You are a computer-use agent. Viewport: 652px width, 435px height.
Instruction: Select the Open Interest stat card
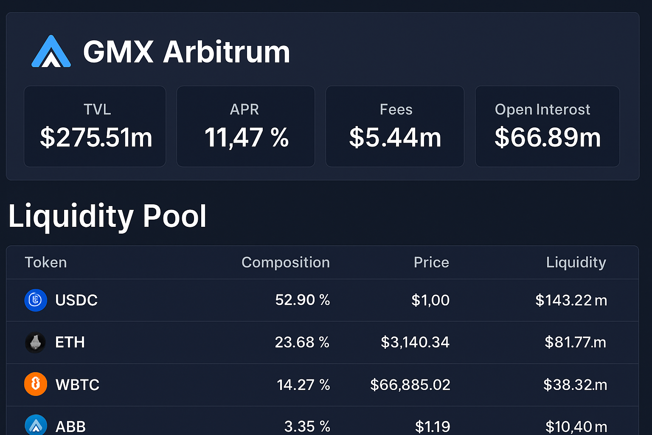click(x=547, y=126)
